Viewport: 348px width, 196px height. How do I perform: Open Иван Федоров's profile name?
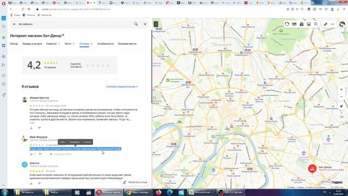click(39, 137)
